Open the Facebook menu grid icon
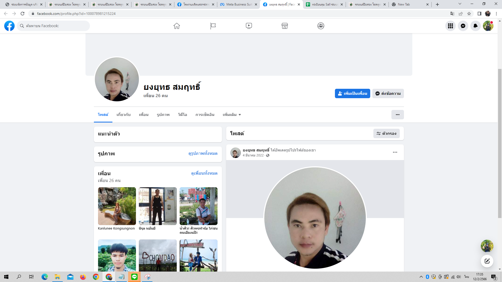Image resolution: width=502 pixels, height=282 pixels. click(450, 26)
